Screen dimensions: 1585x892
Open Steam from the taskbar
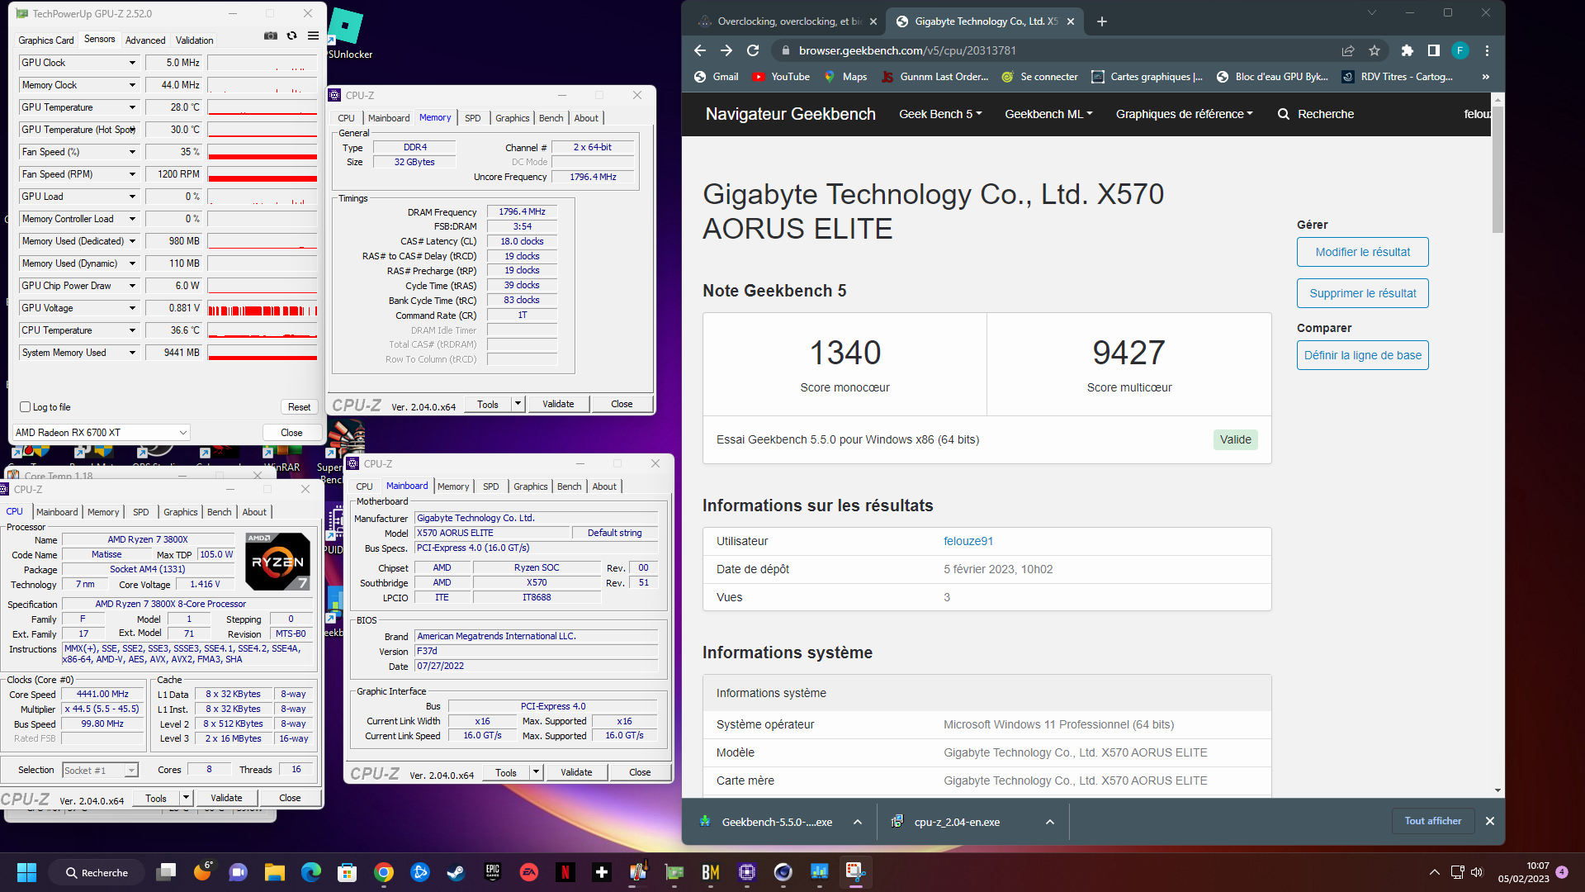pos(456,872)
